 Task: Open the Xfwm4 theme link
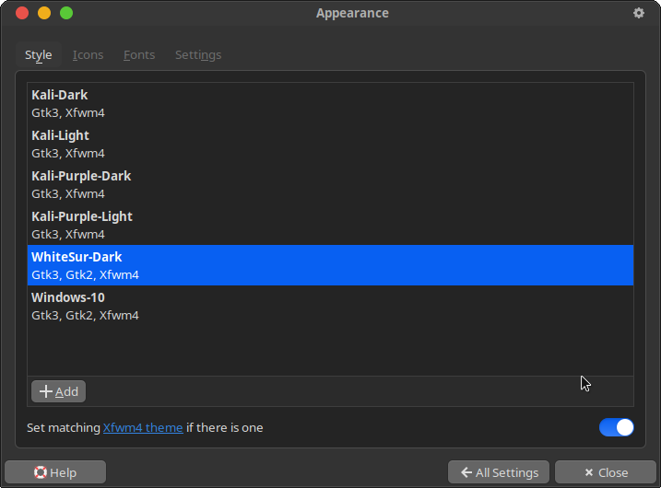click(x=143, y=428)
